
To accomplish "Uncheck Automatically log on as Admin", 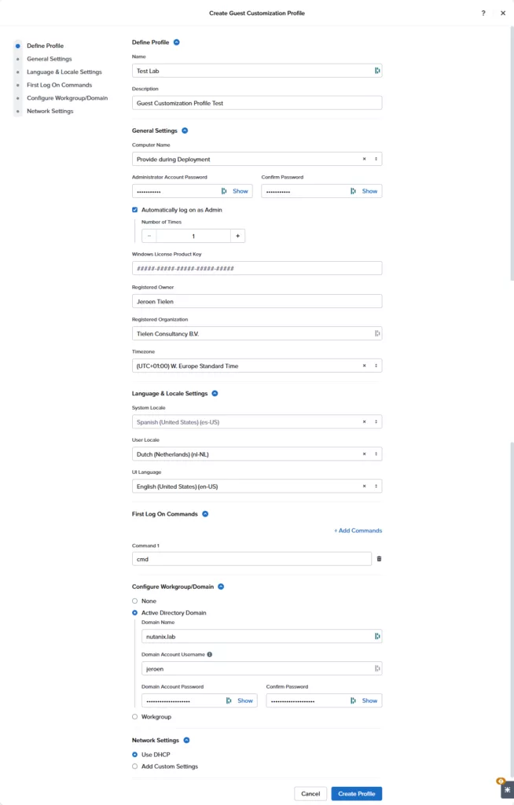I will tap(135, 210).
